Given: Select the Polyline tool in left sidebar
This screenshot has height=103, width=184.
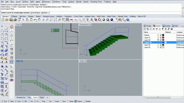Looking at the screenshot, I should (x=2, y=31).
